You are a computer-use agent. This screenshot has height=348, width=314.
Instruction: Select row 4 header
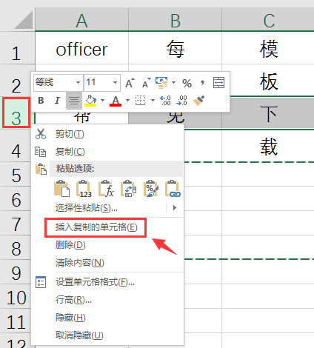click(16, 145)
